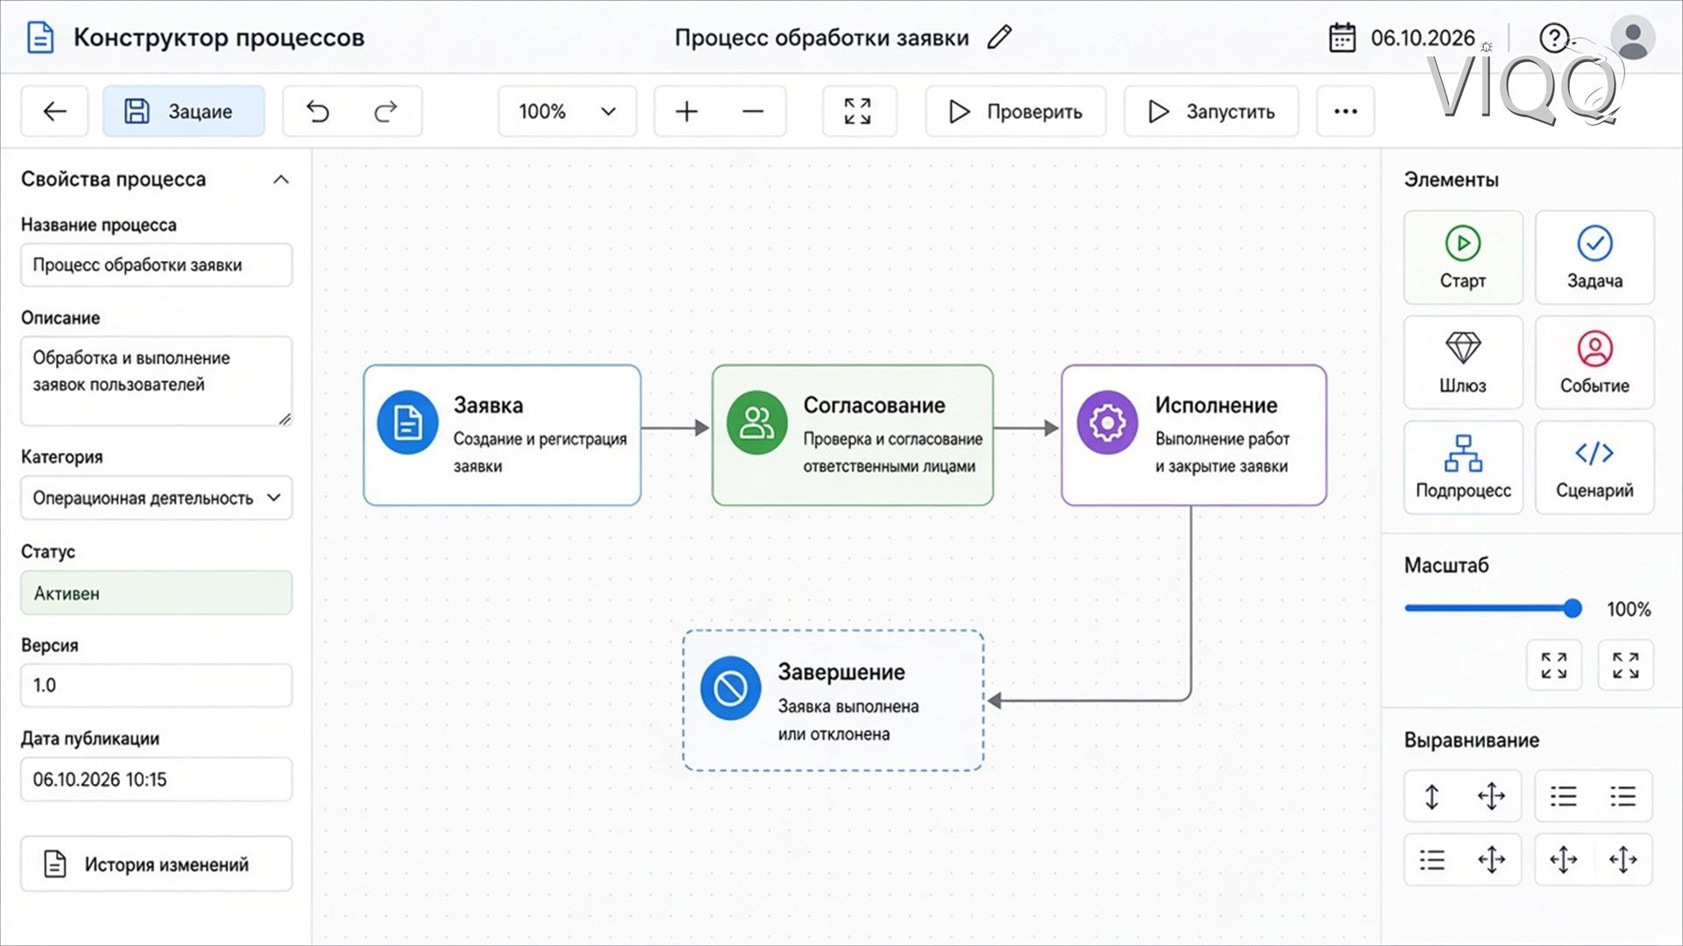The image size is (1683, 946).
Task: Zoom in with the plus button
Action: tap(687, 111)
